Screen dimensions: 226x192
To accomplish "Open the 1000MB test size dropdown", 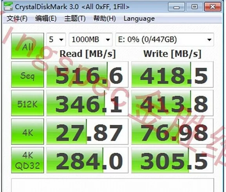I will 90,40.
